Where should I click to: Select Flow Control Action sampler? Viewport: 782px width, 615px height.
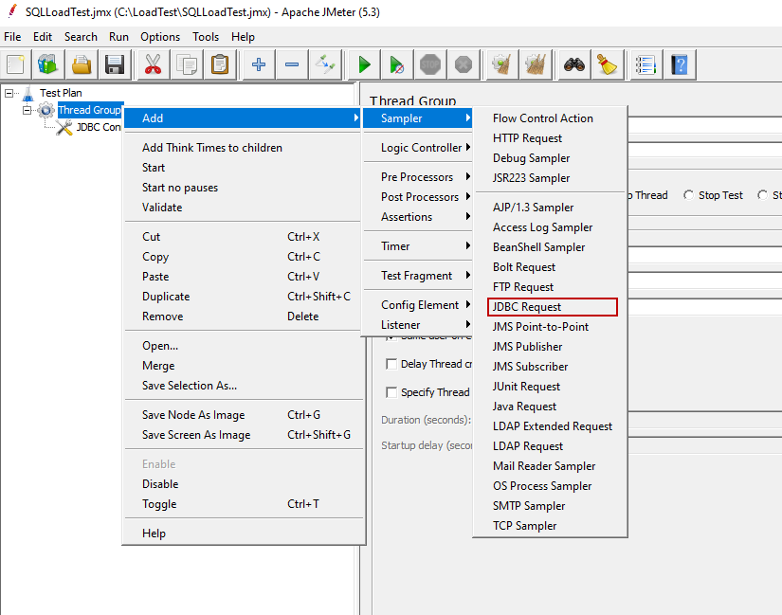coord(550,118)
